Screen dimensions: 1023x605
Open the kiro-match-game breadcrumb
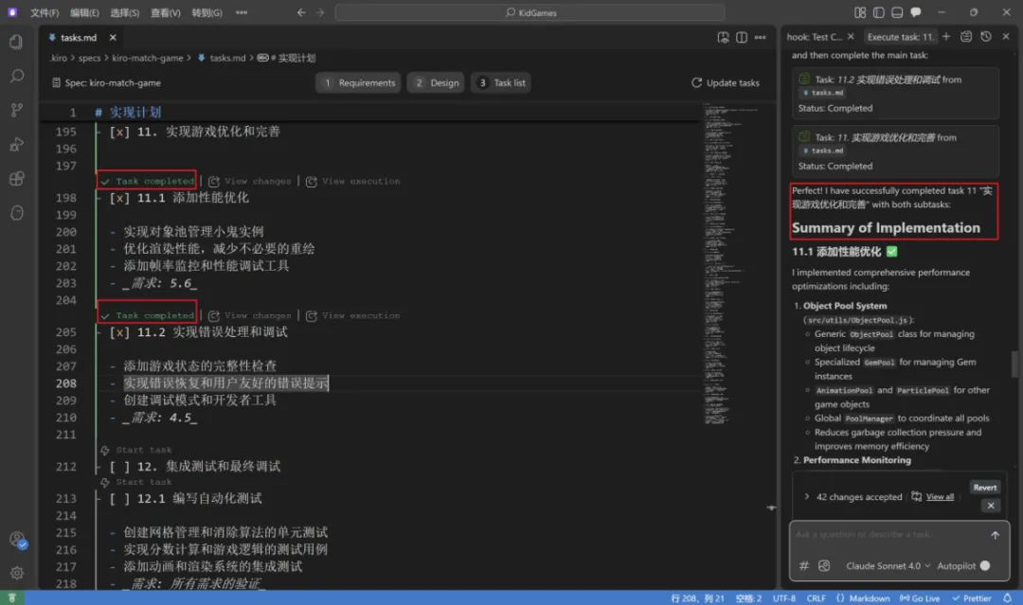tap(148, 58)
